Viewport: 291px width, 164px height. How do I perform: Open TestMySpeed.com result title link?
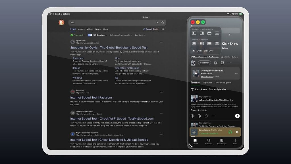(x=112, y=119)
